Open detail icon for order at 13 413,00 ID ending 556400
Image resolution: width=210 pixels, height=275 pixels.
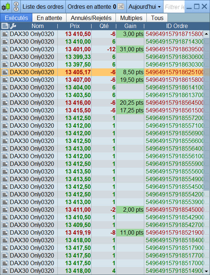(5, 148)
